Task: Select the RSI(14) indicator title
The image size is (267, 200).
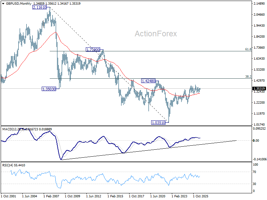Action: [x=7, y=165]
